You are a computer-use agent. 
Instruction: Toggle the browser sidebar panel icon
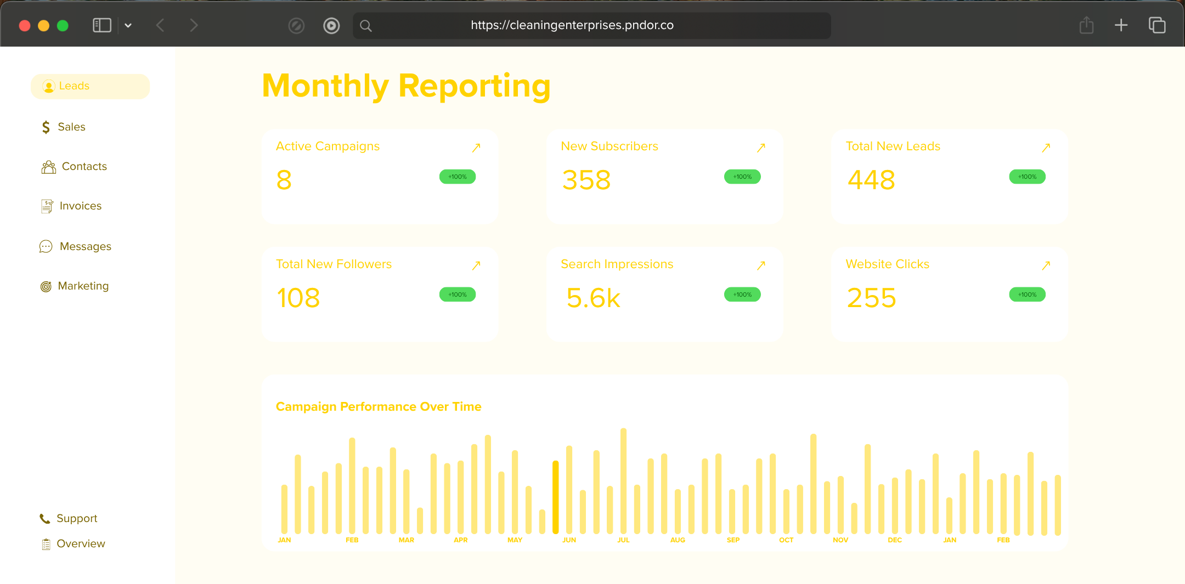(x=102, y=25)
